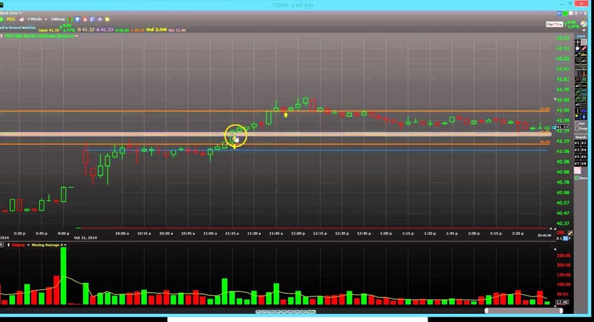This screenshot has height=322, width=594.
Task: Click the Vol 2.9M readout
Action: click(x=157, y=30)
